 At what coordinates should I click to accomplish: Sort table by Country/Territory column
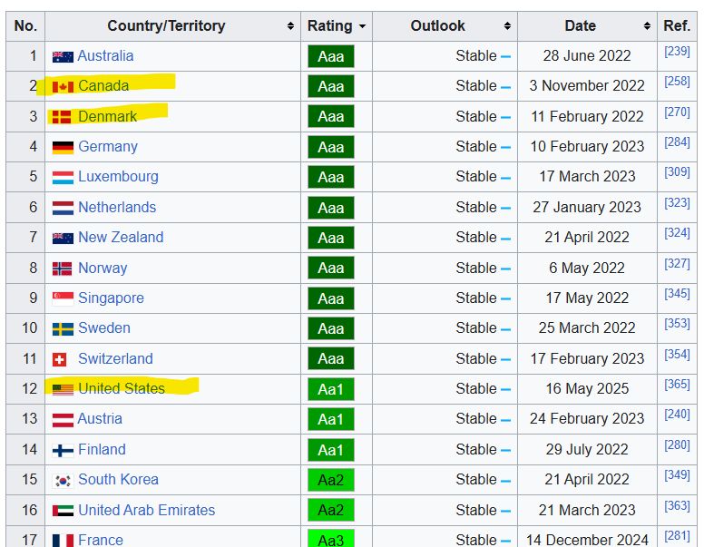click(290, 26)
